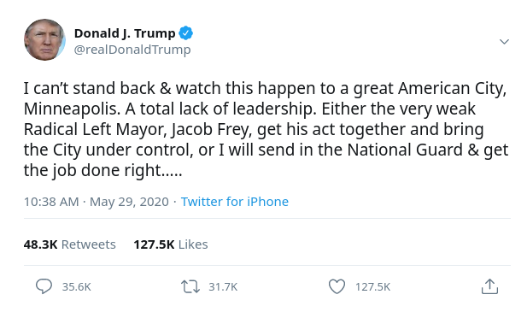Open the Twitter for iPhone link
The height and width of the screenshot is (312, 527).
point(235,202)
